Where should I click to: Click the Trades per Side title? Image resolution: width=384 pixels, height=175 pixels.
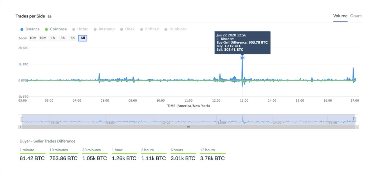(30, 16)
